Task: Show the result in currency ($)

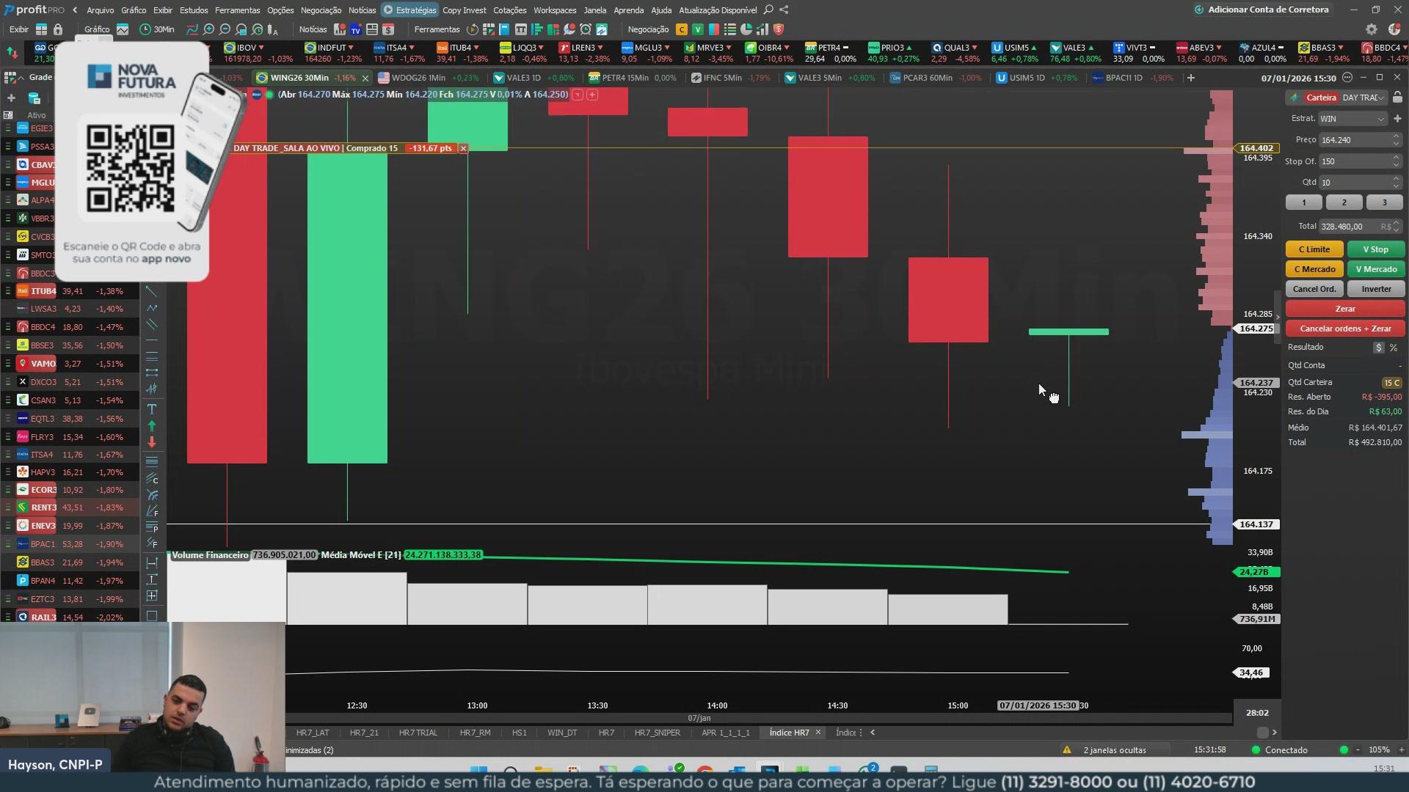Action: click(x=1378, y=348)
